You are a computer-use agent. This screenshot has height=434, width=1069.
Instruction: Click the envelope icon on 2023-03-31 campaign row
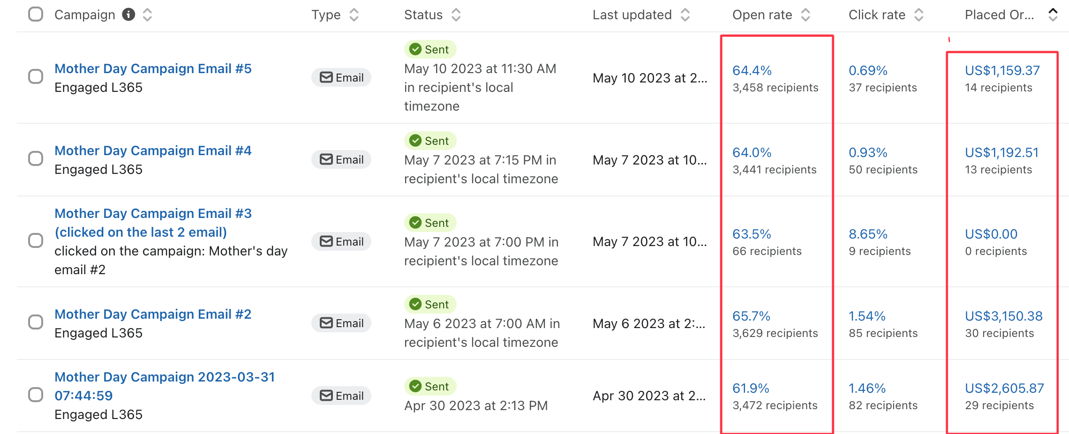coord(325,396)
